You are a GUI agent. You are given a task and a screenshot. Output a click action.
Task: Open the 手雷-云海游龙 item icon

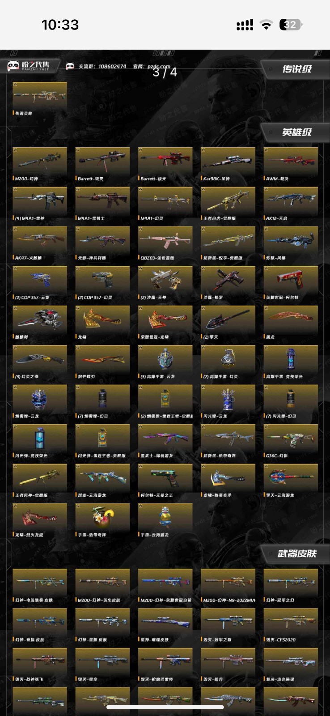click(165, 517)
